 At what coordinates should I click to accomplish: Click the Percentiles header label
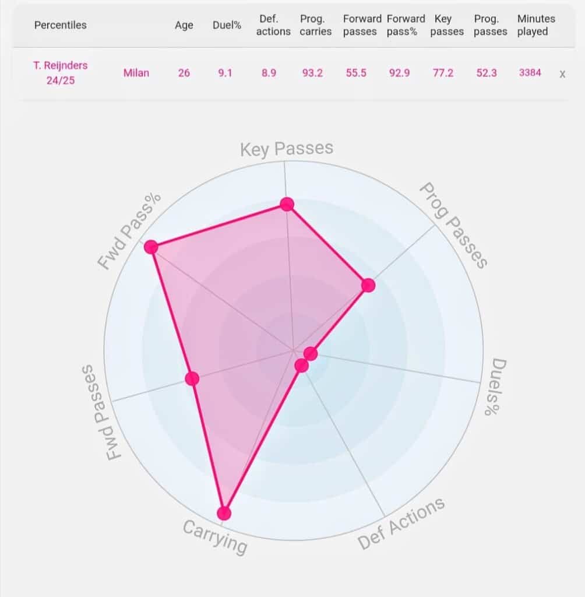click(61, 25)
